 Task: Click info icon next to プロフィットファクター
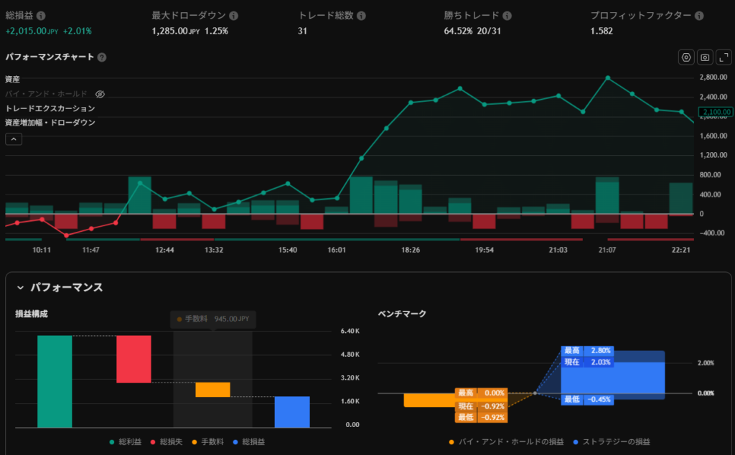(x=699, y=16)
